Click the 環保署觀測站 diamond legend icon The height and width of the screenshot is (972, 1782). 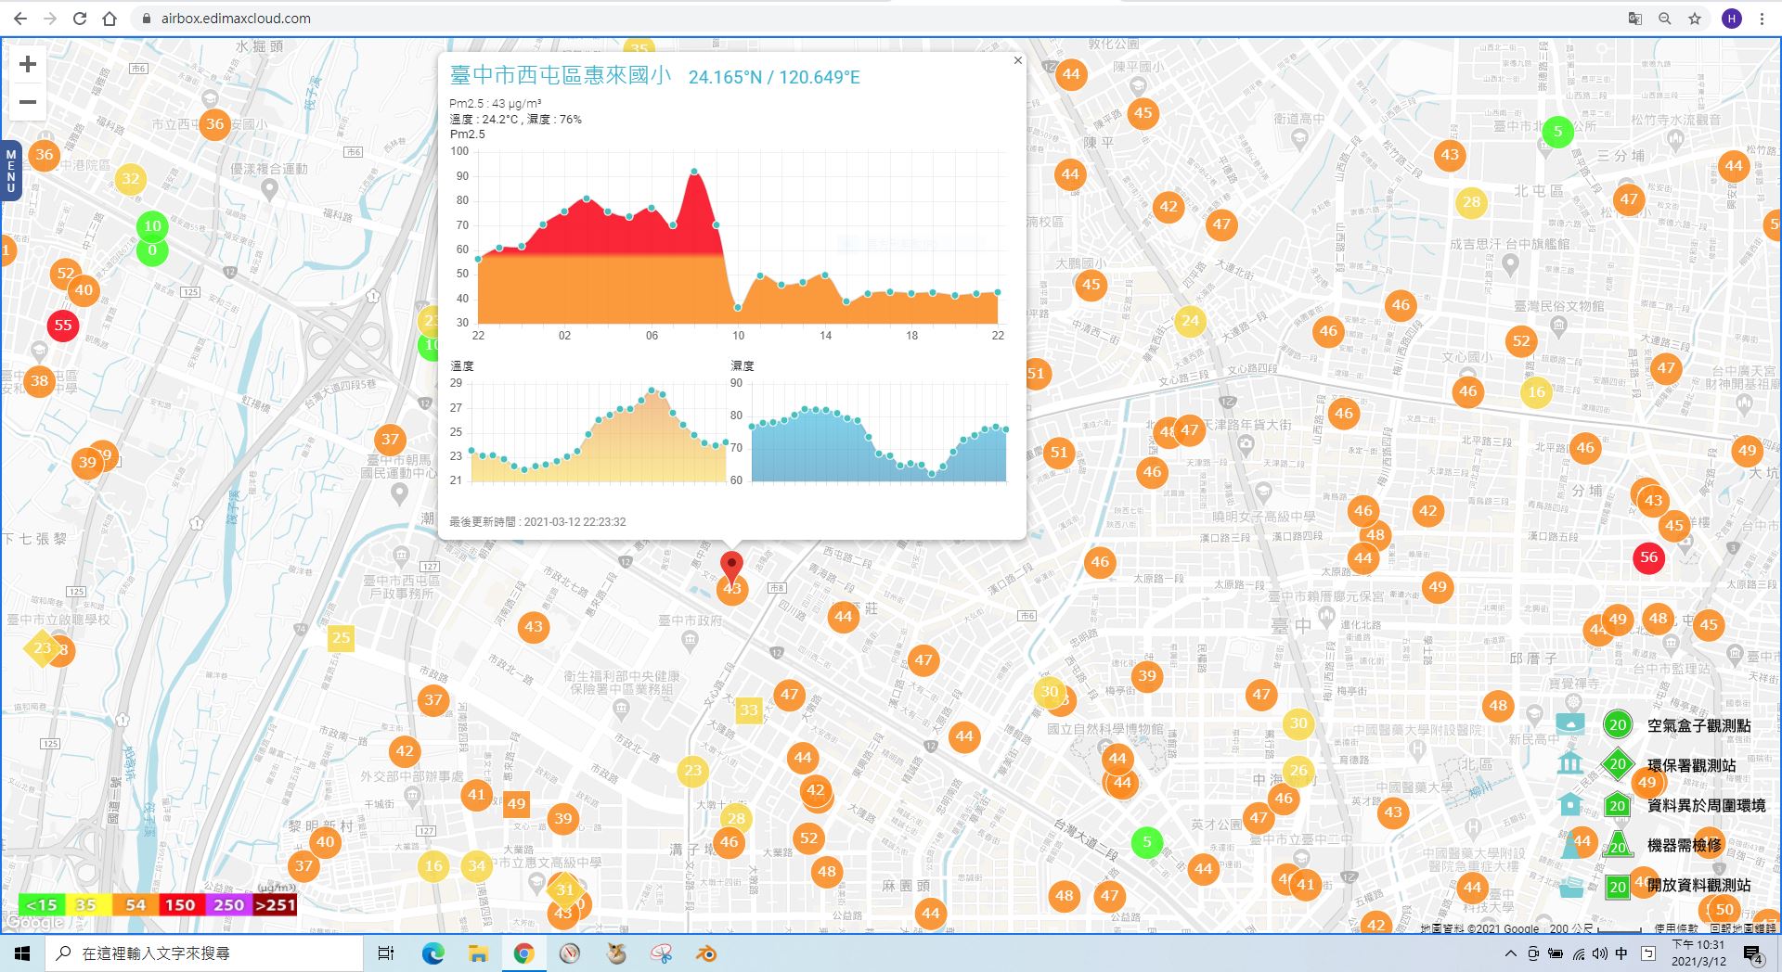point(1618,765)
